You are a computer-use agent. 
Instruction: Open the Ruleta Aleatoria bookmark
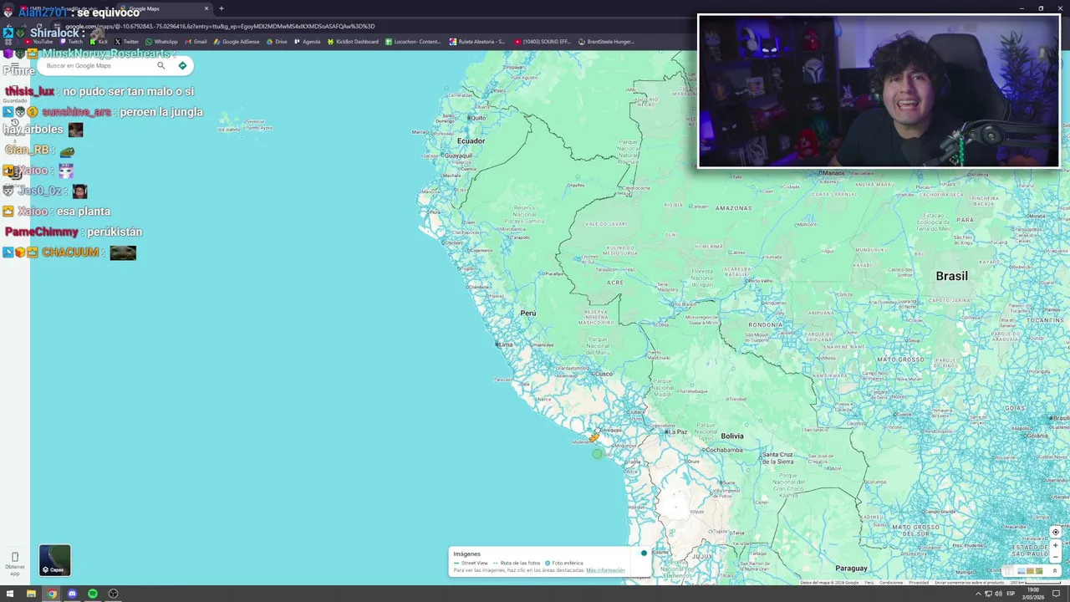[x=477, y=41]
